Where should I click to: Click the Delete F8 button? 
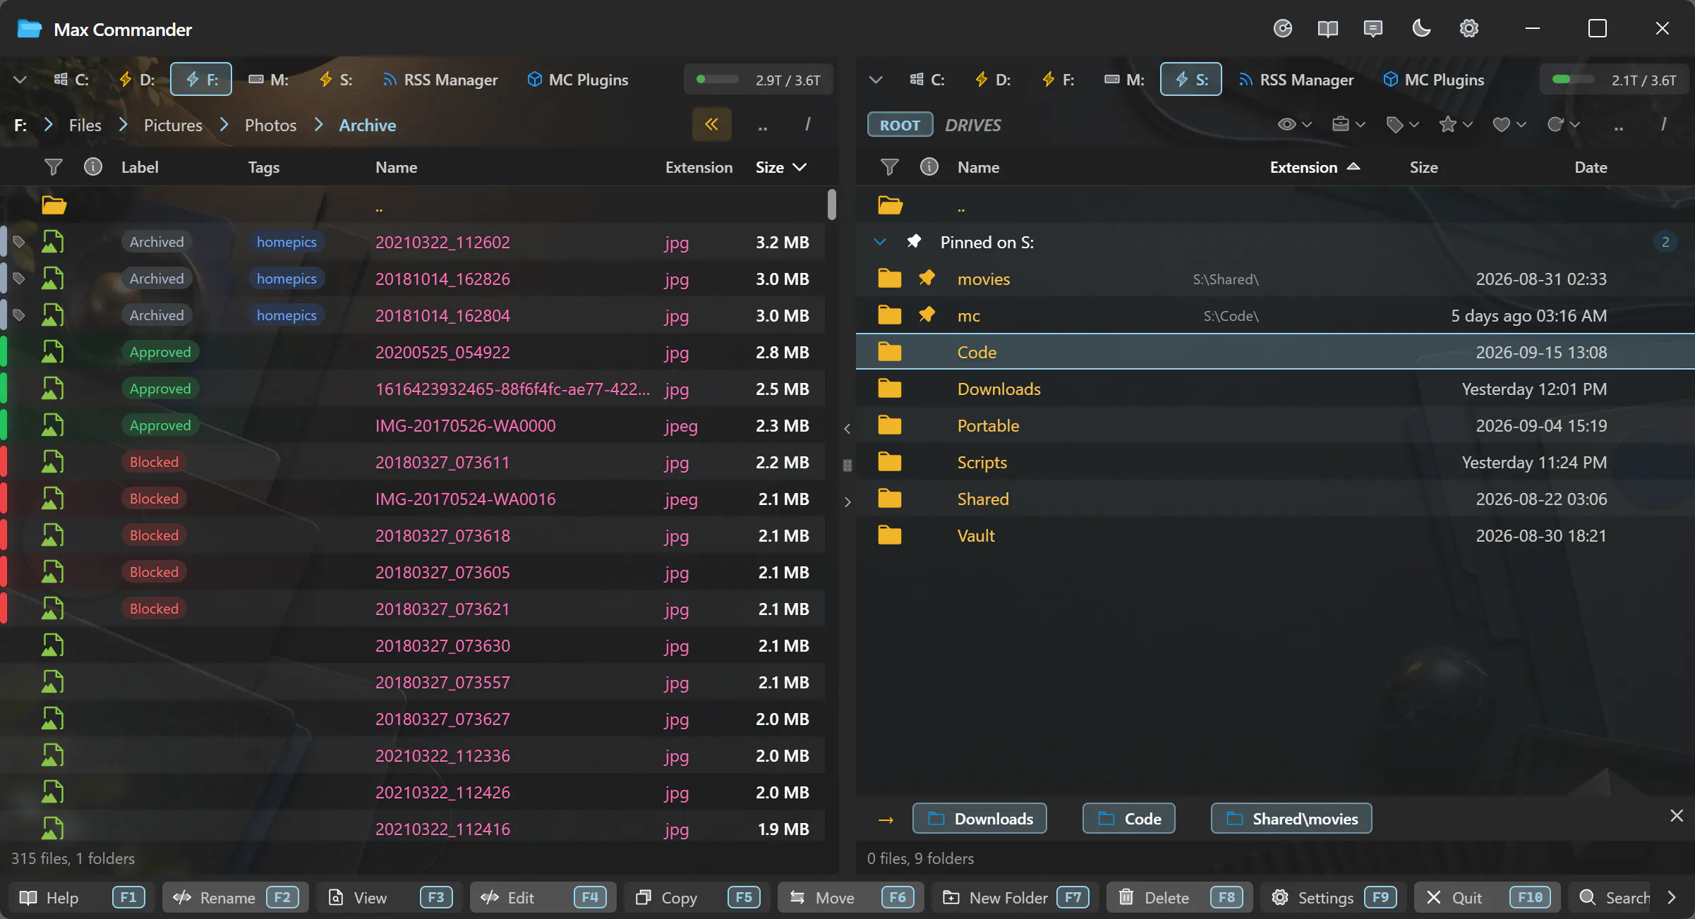pyautogui.click(x=1180, y=897)
